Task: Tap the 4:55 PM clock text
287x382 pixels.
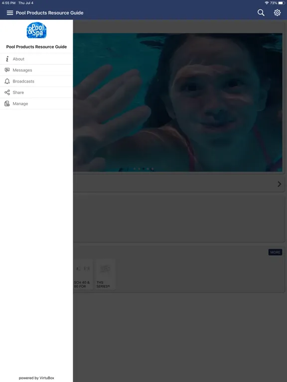Action: [8, 3]
